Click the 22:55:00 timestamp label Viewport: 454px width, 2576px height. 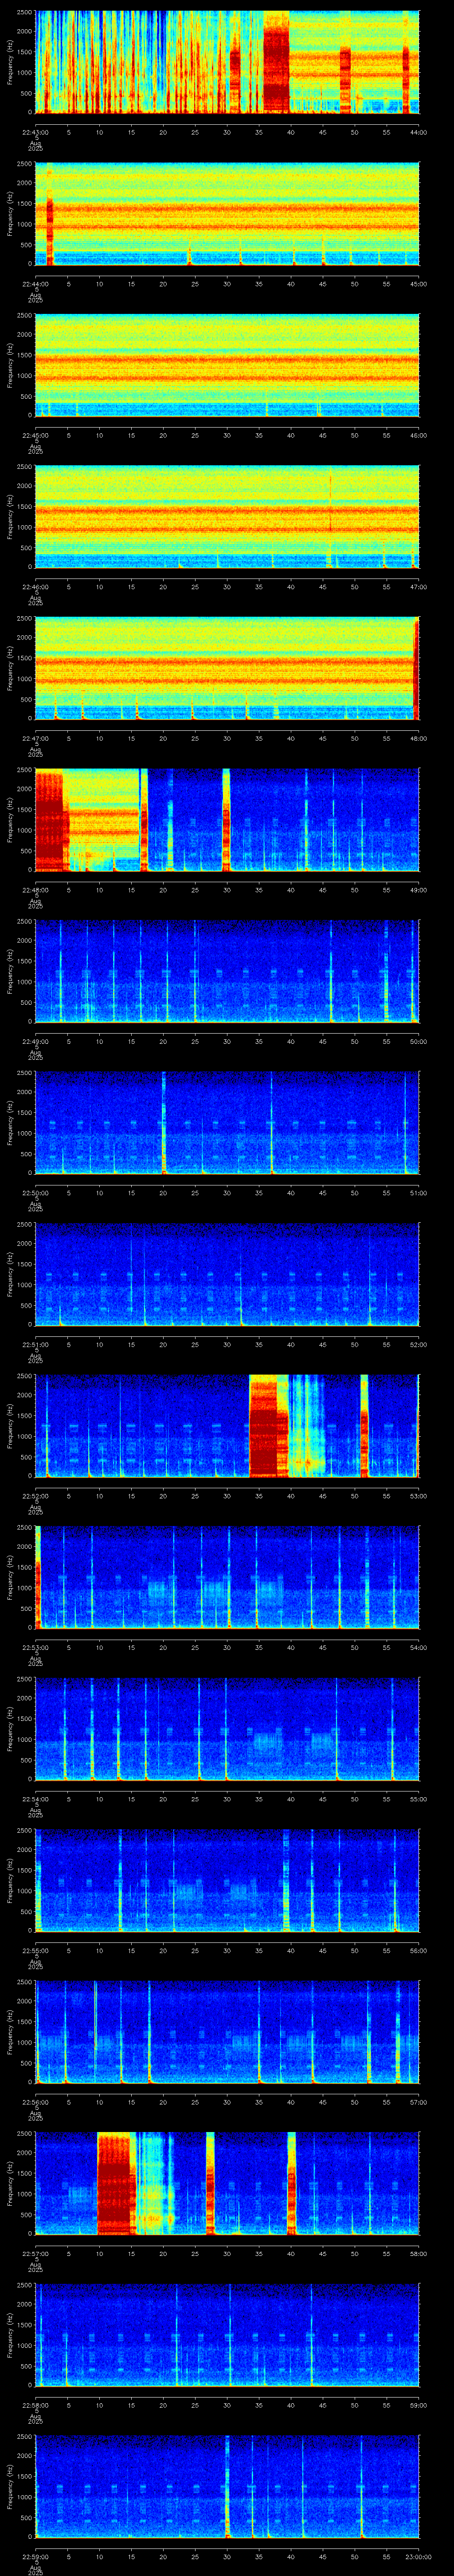pyautogui.click(x=35, y=1950)
